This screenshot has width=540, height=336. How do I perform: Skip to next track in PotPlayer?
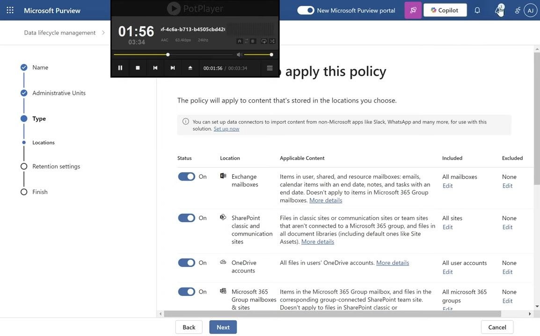pos(173,68)
